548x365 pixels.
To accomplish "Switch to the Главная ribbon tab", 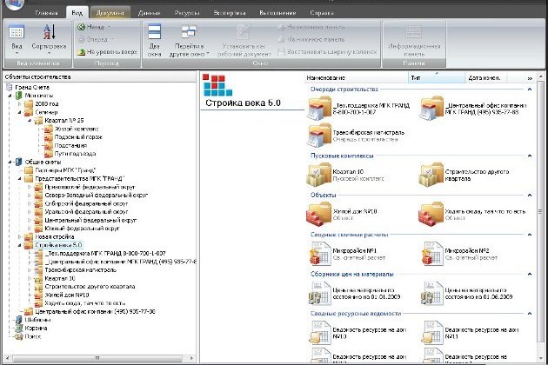I will [x=48, y=15].
